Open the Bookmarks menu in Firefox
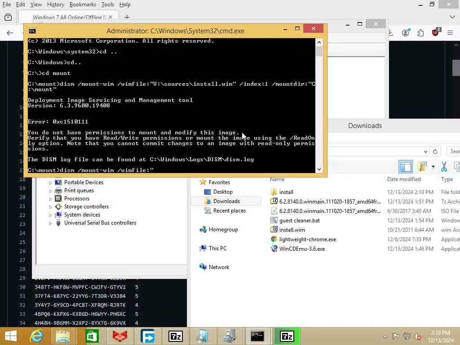 click(83, 4)
